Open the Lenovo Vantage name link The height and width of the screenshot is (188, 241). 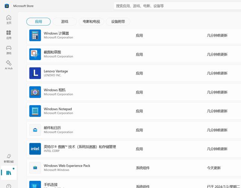(56, 71)
